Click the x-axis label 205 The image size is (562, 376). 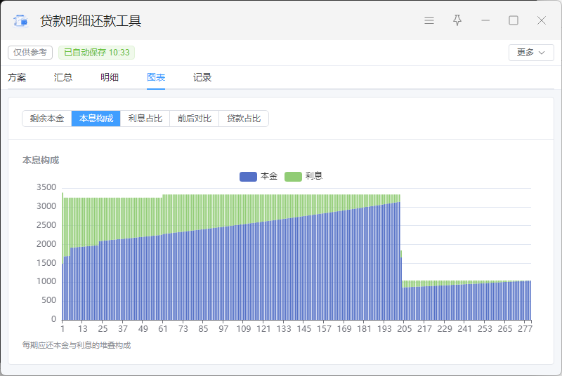coord(405,328)
